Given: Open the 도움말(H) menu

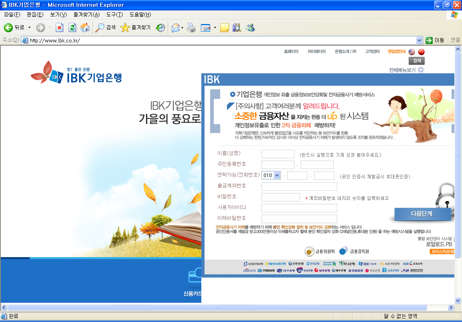Looking at the screenshot, I should coord(140,15).
